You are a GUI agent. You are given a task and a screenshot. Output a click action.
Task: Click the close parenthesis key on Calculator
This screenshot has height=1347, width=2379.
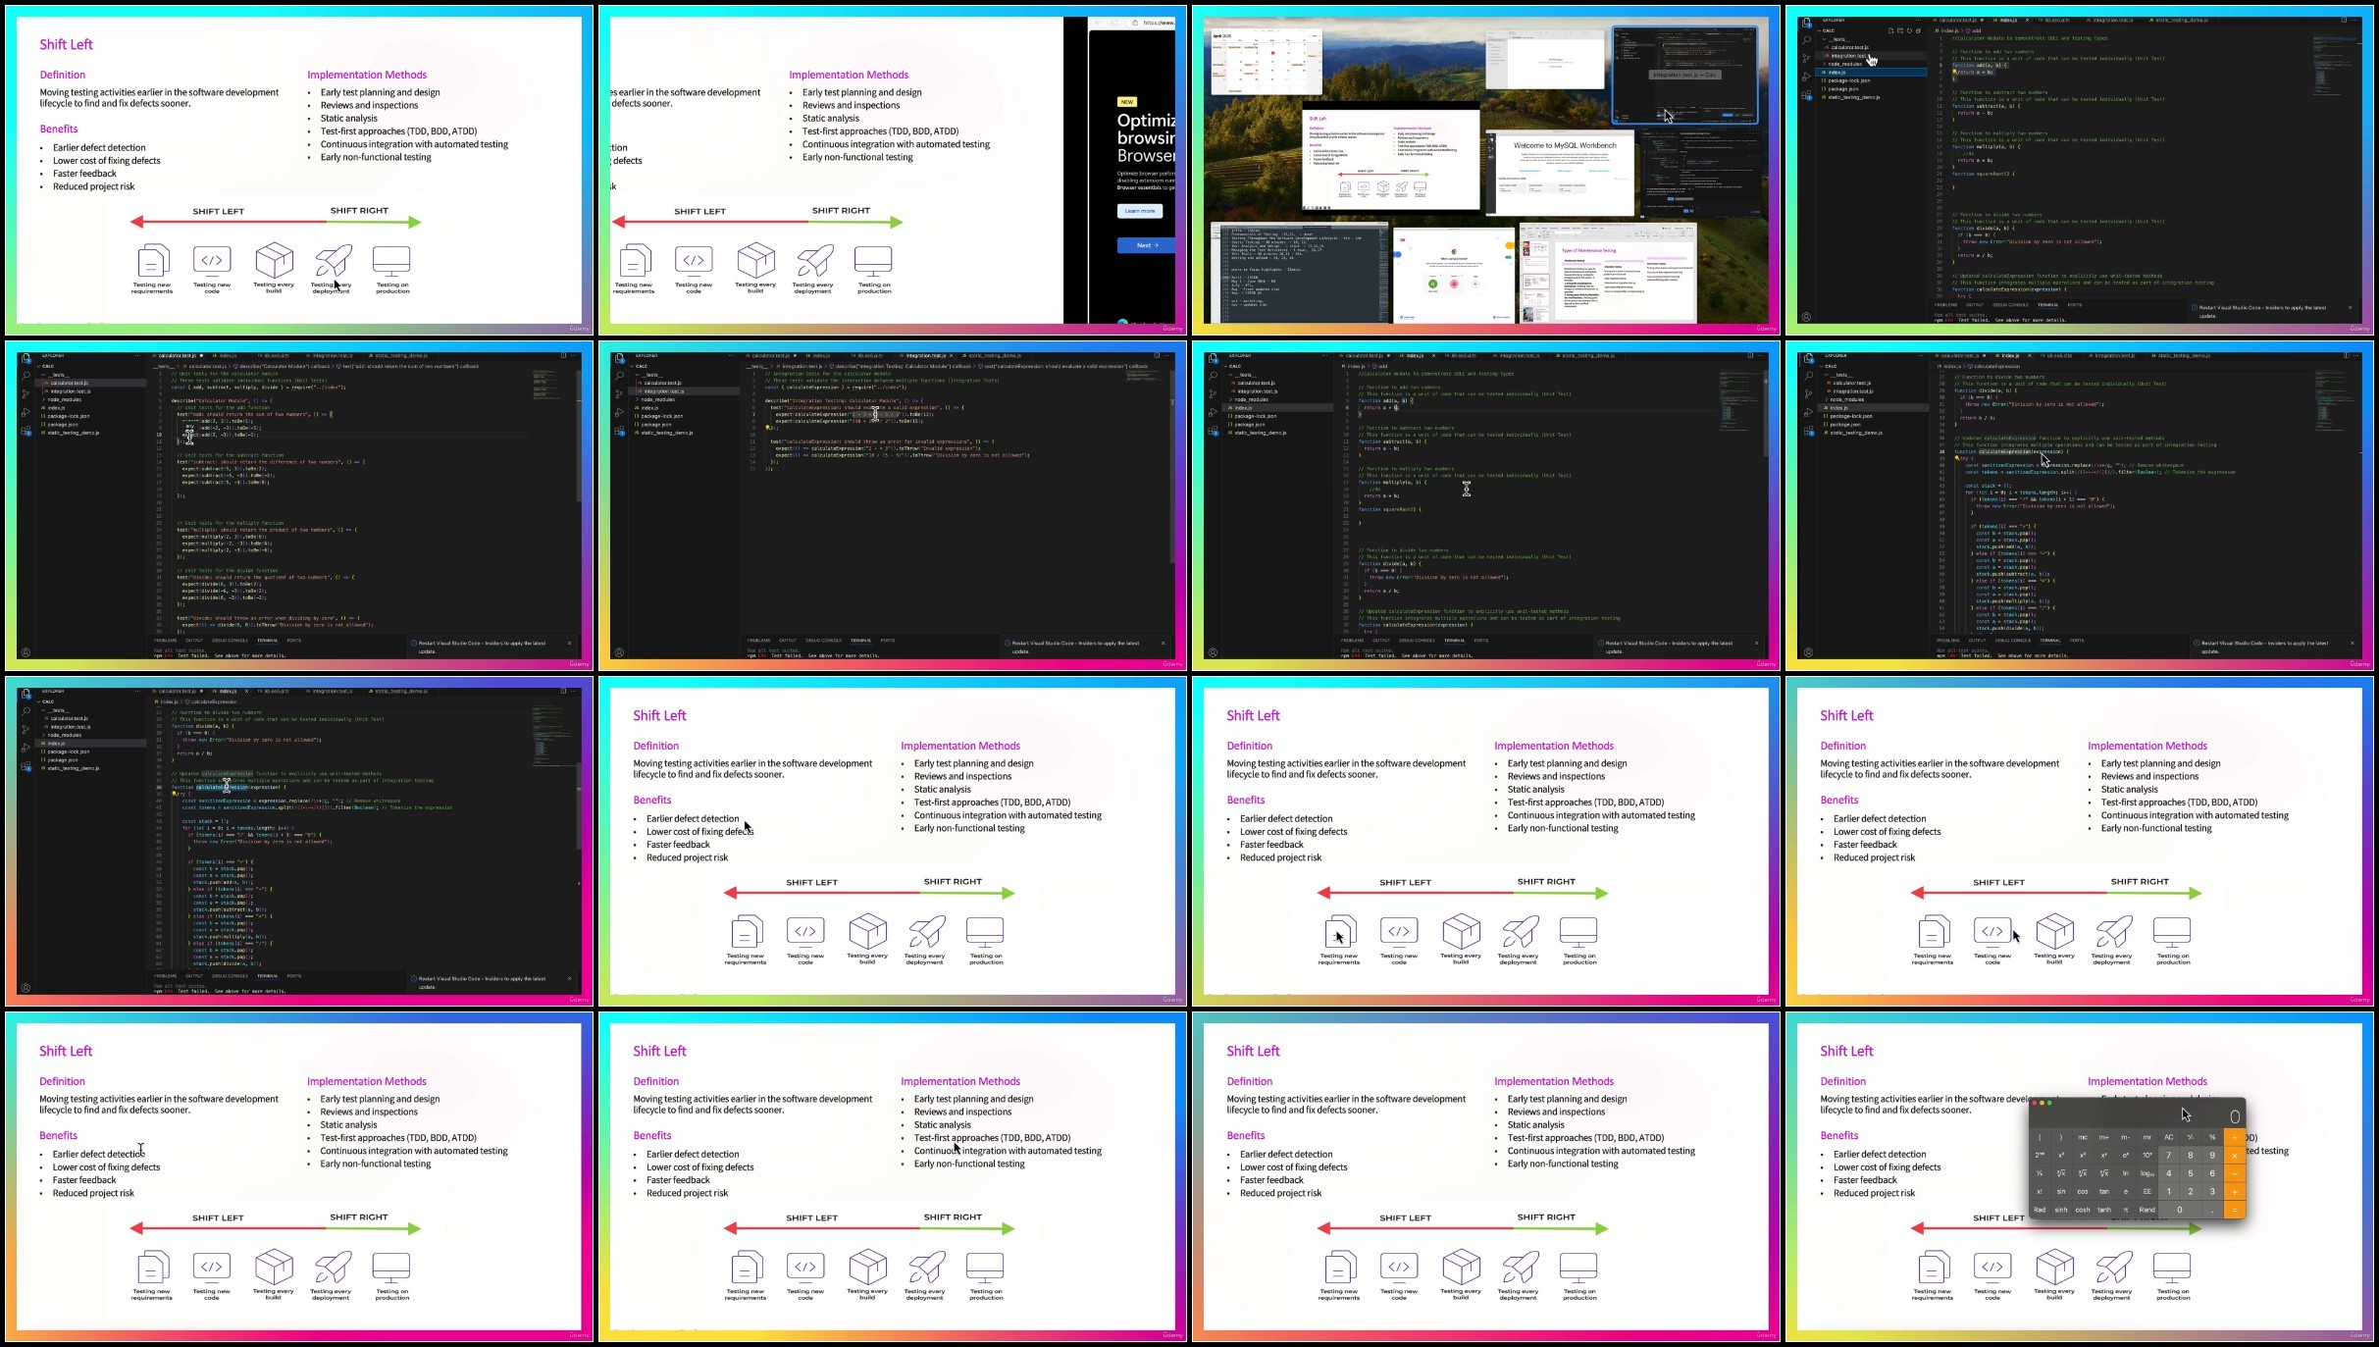point(2061,1137)
